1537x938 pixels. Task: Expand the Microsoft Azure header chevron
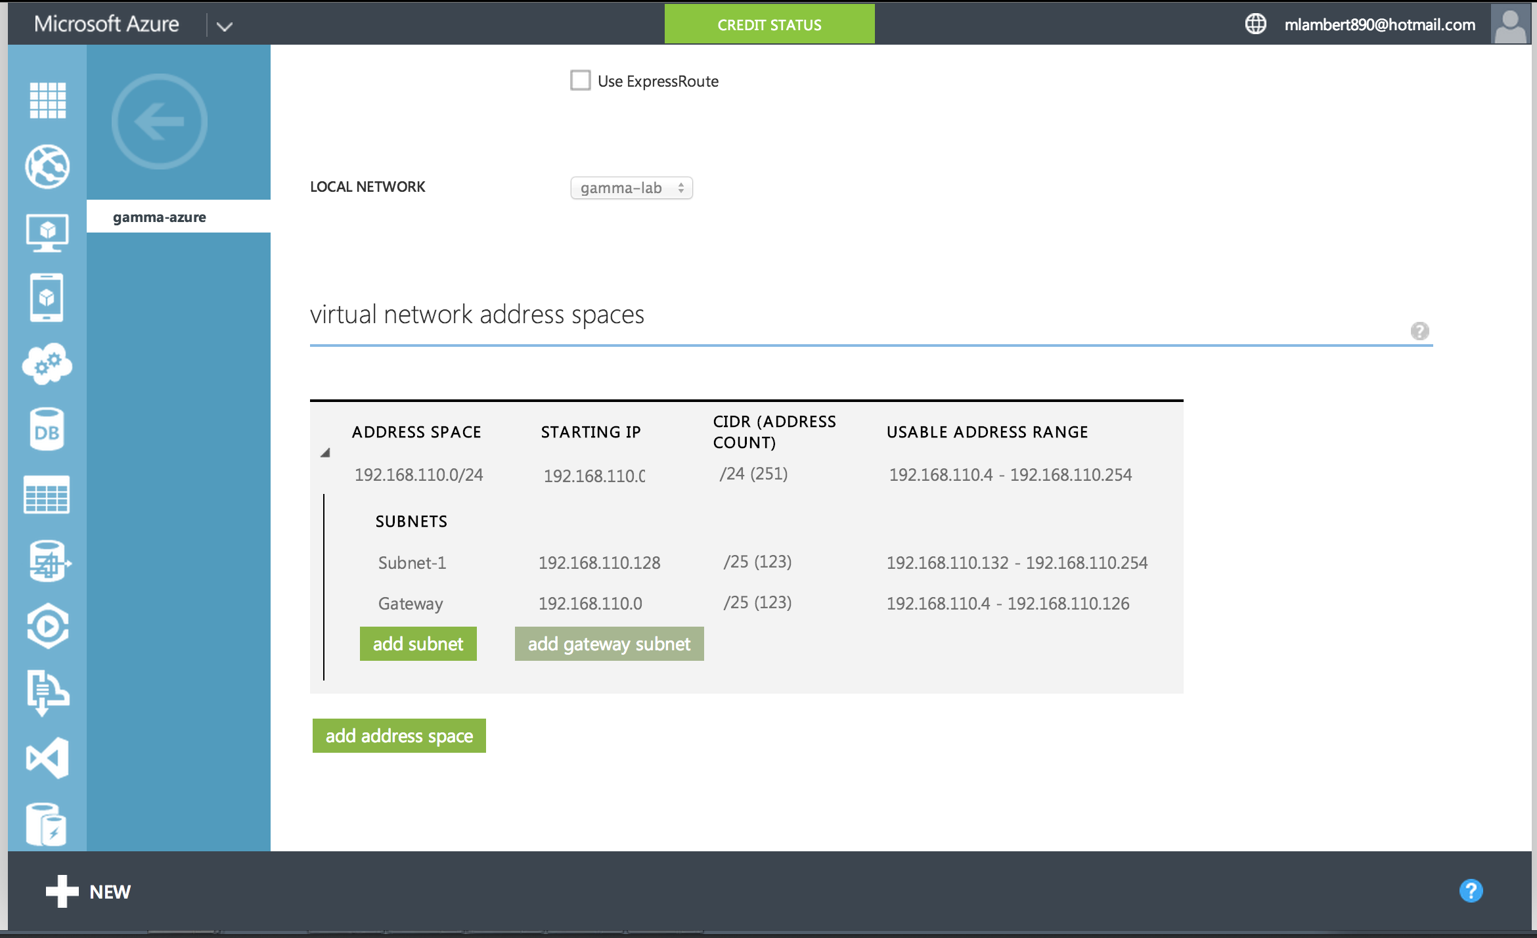coord(225,26)
